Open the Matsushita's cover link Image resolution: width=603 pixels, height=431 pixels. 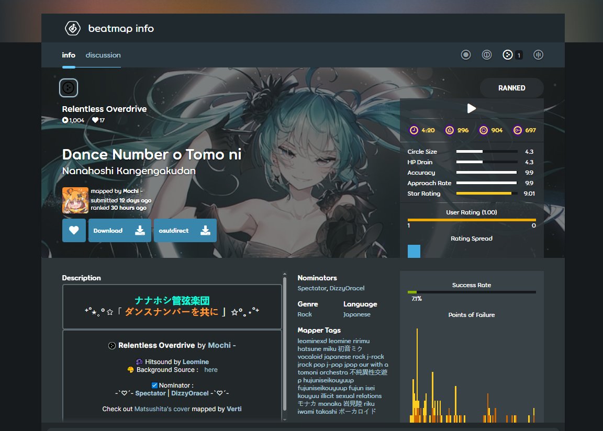[162, 409]
